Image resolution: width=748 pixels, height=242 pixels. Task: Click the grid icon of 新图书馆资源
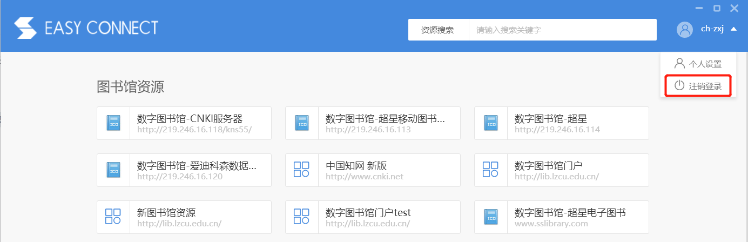point(113,217)
